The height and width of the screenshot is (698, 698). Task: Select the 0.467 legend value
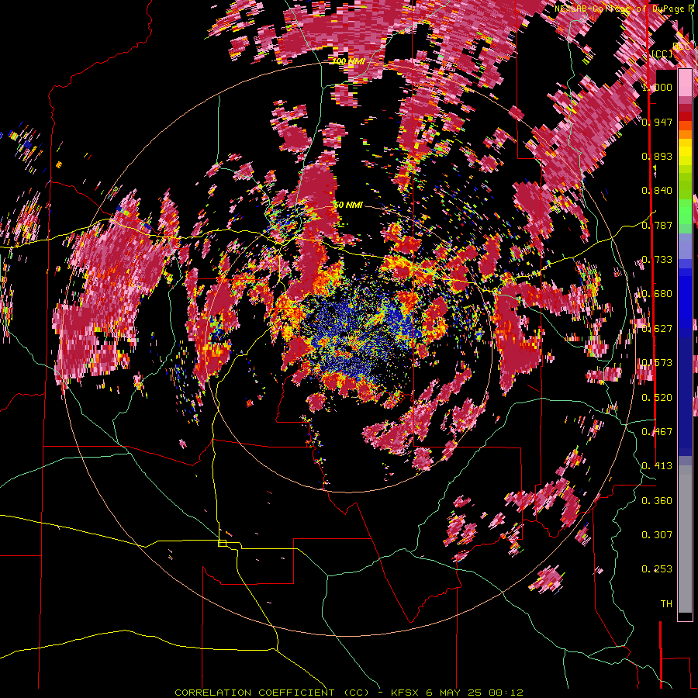coord(657,432)
